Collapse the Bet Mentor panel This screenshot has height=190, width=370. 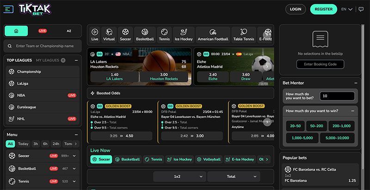[x=356, y=83]
